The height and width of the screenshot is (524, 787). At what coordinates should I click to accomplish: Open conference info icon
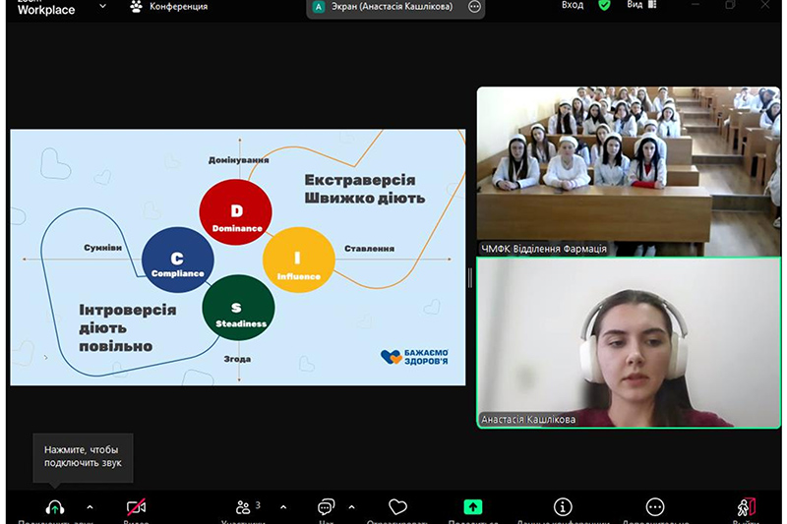coord(563,507)
